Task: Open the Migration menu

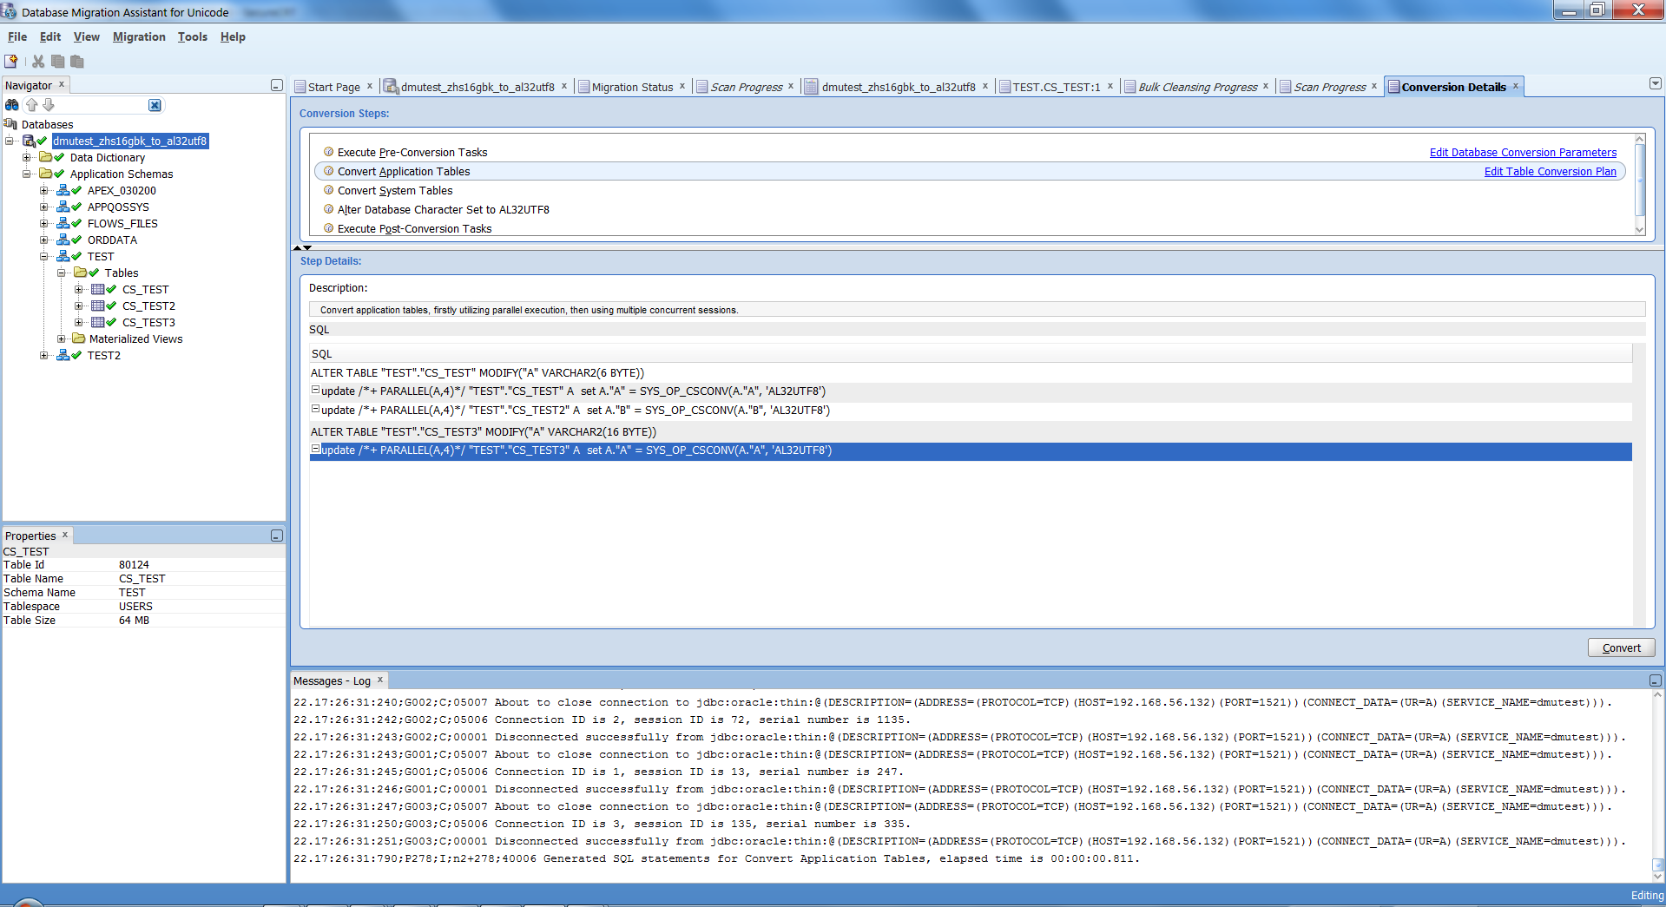Action: (139, 36)
